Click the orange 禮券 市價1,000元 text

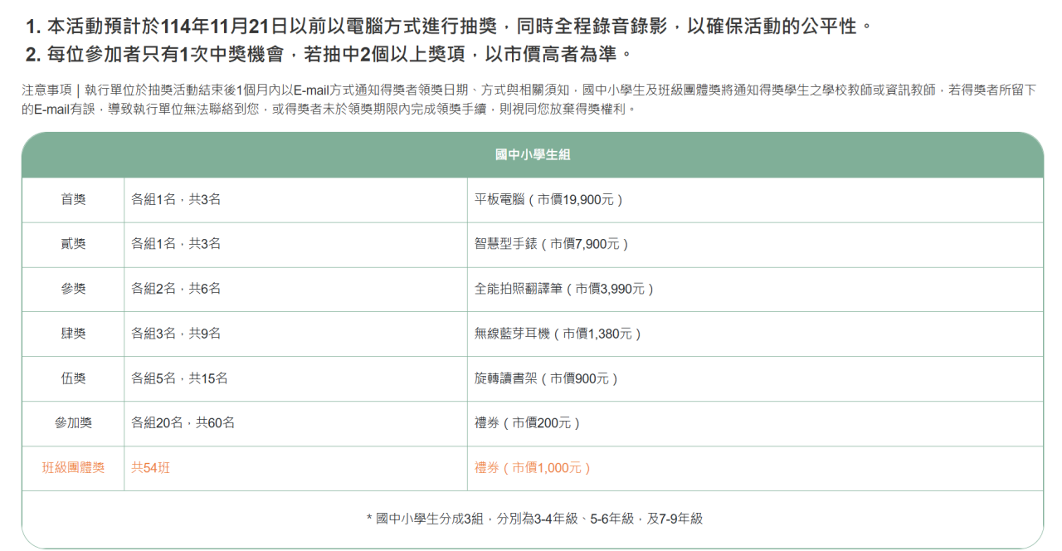point(533,469)
